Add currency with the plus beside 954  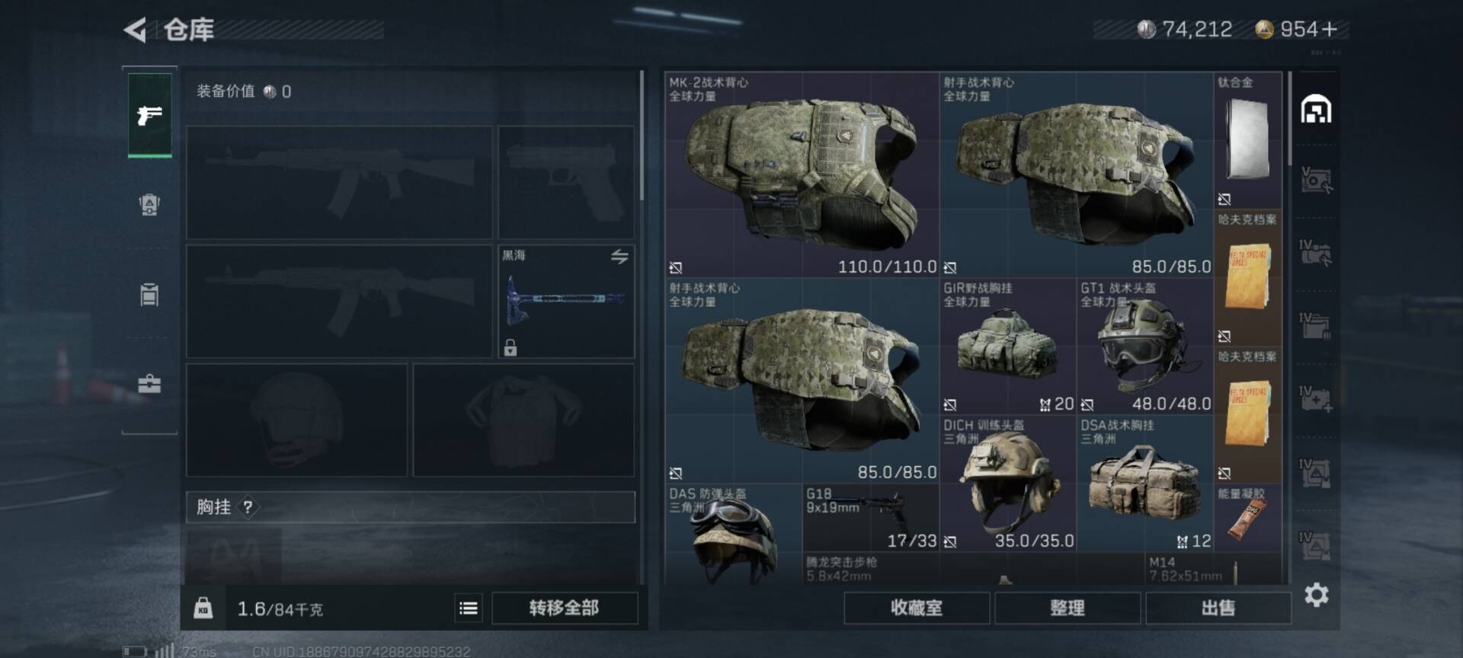(1330, 30)
